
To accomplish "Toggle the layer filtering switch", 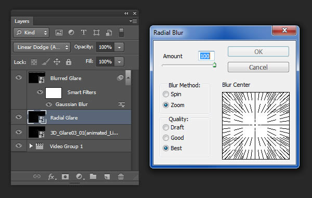I will (121, 33).
